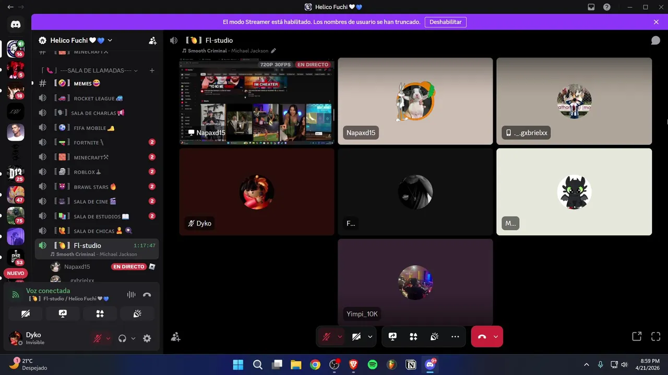Viewport: 668px width, 375px height.
Task: Select the gxbrielxx participant tile
Action: [574, 101]
